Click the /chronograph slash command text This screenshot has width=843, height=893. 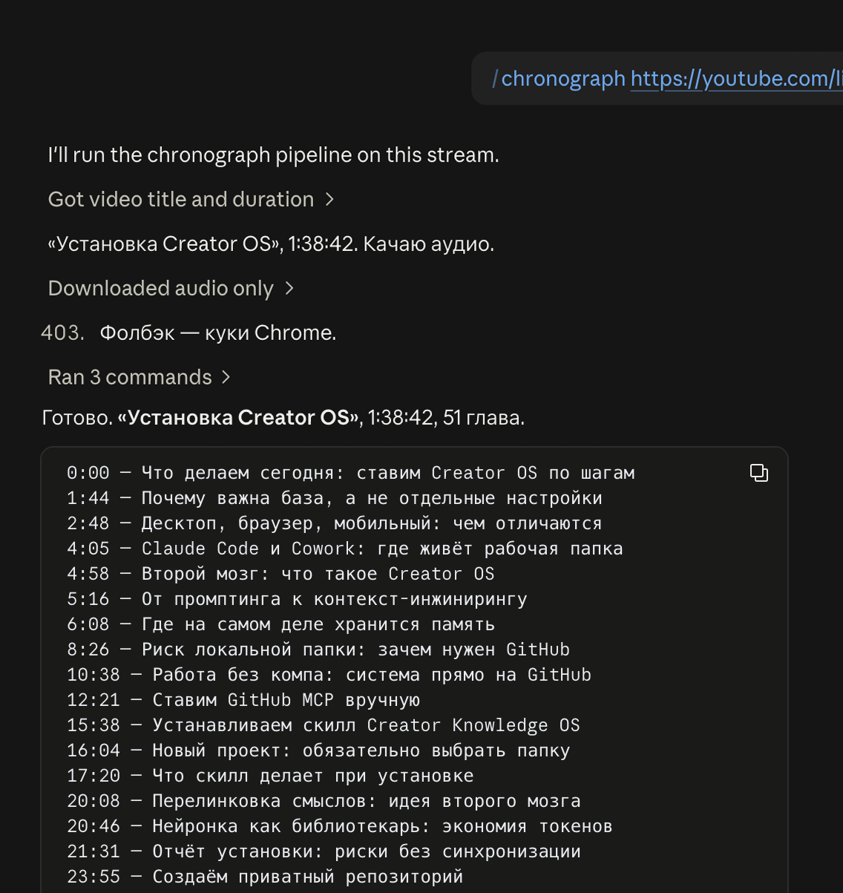point(559,79)
